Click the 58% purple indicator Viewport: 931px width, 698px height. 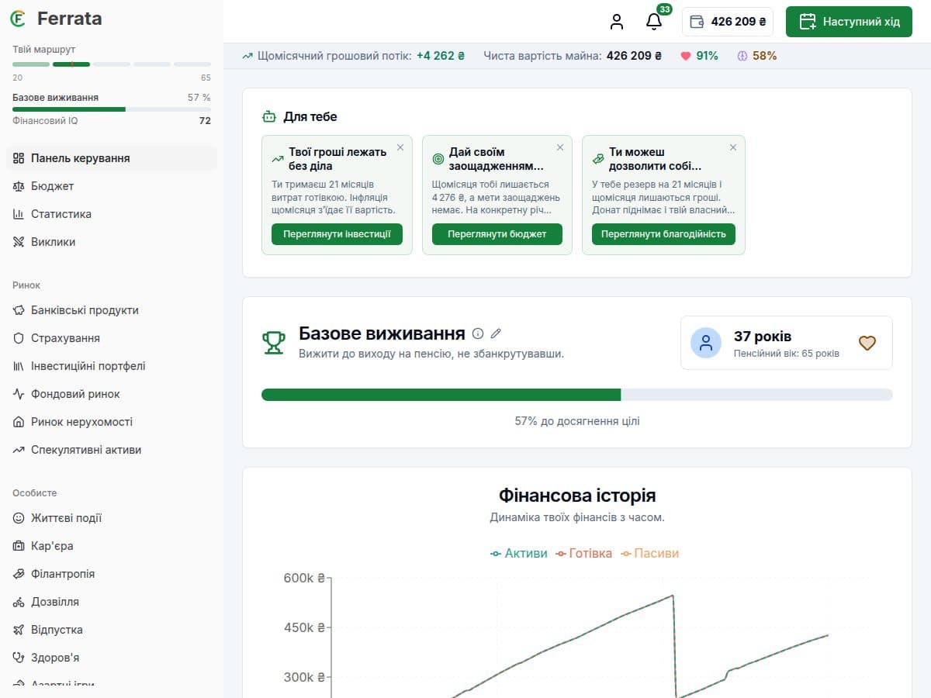click(756, 56)
